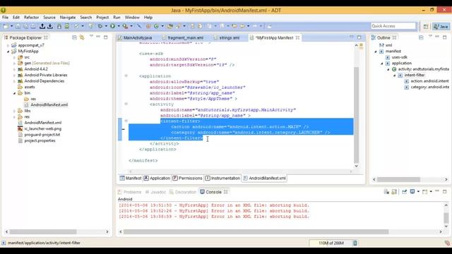Screen dimensions: 452x254
Task: Select ic_launcher-web.png file
Action: (42, 128)
